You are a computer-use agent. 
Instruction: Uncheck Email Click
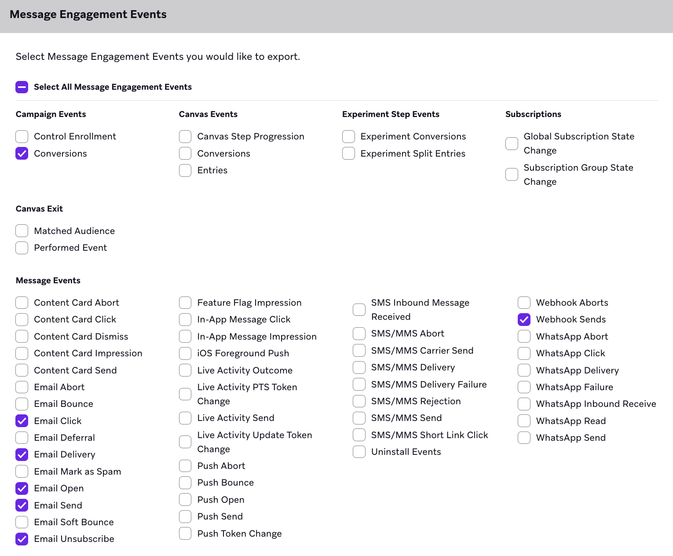(22, 421)
